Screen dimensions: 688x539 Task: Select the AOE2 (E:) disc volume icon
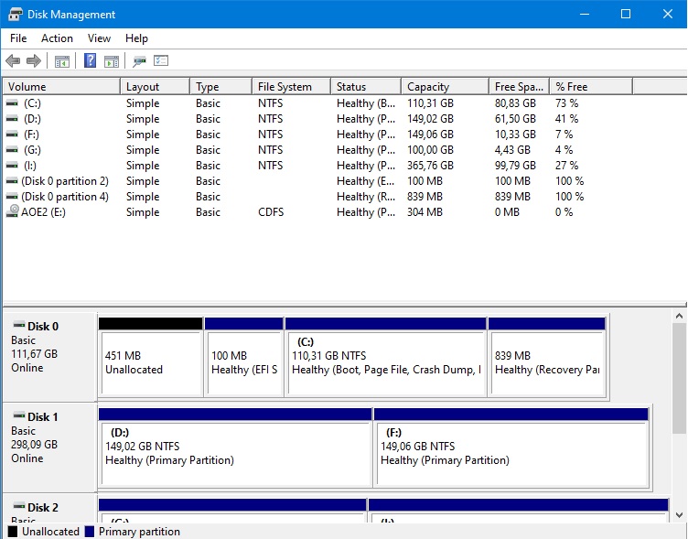[12, 211]
